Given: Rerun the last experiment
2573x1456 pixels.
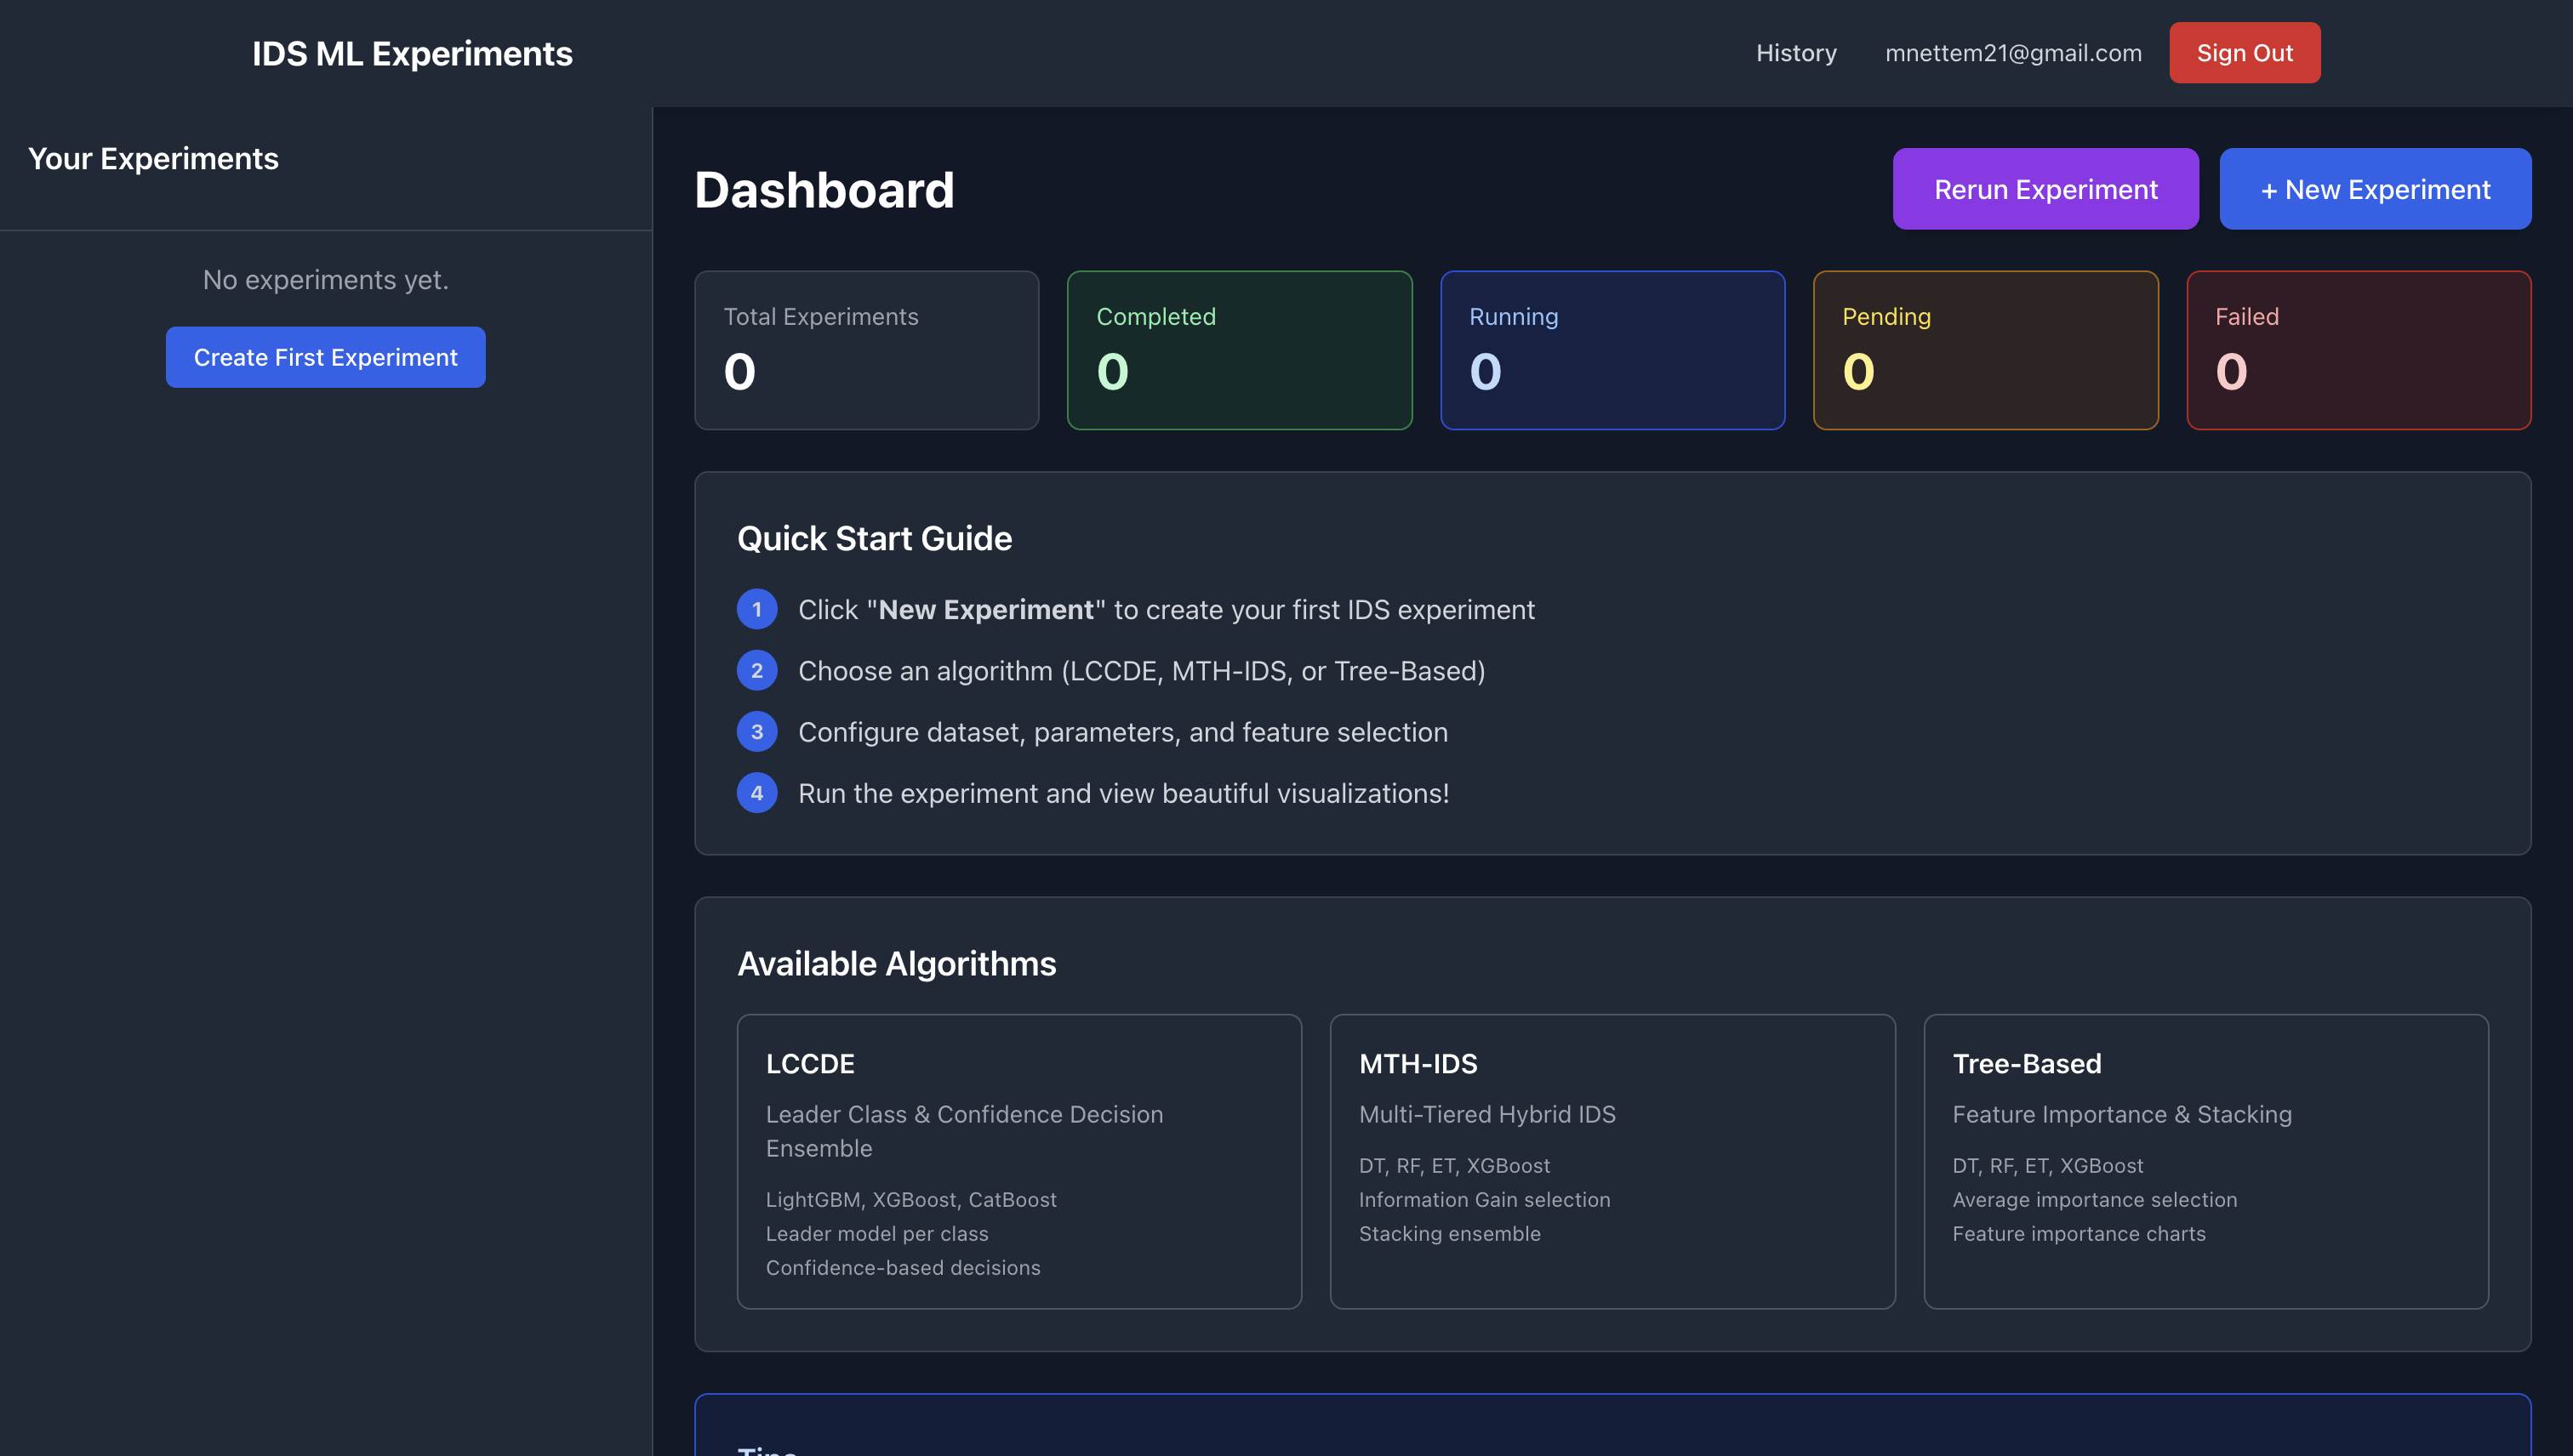Looking at the screenshot, I should tap(2045, 188).
